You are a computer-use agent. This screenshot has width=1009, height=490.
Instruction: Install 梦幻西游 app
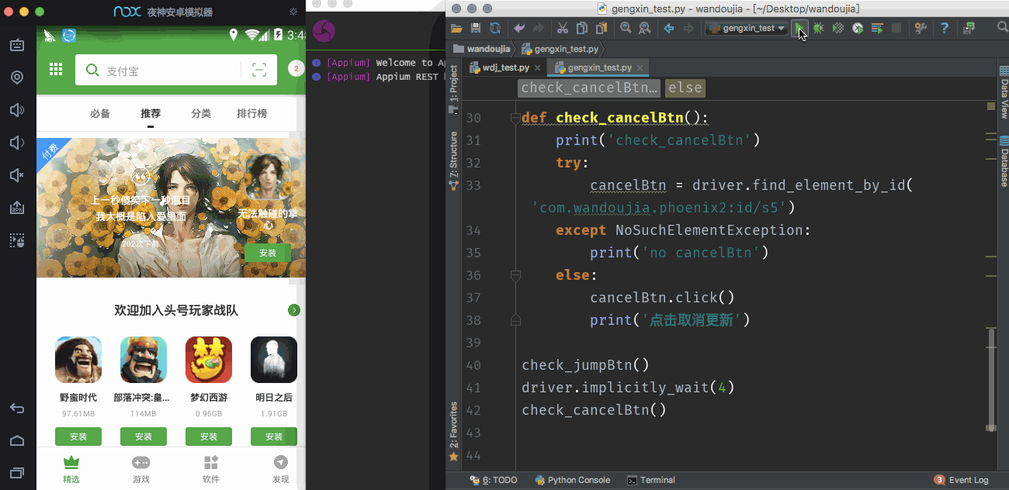[209, 437]
